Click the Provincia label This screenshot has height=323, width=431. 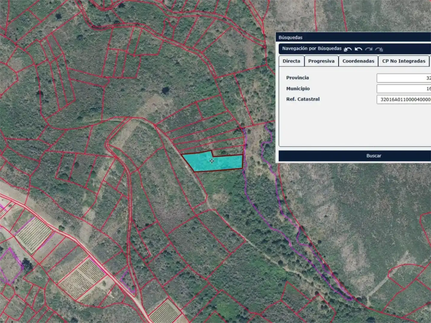coord(298,78)
